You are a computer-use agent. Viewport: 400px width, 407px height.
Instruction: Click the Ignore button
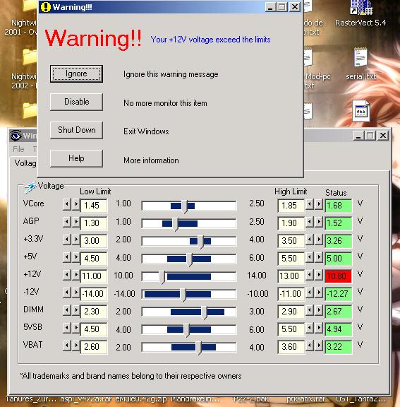[x=76, y=74]
